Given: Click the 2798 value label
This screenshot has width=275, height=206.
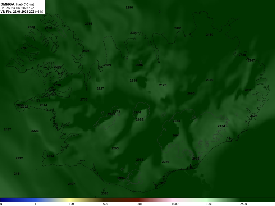Looking at the screenshot, I should click(x=57, y=85).
